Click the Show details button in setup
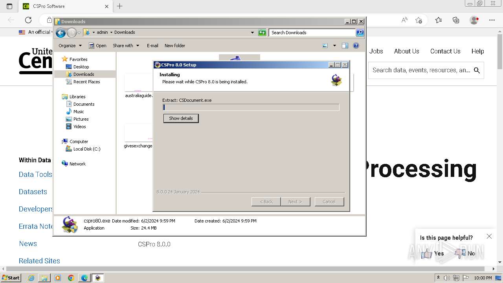Screen dimensions: 503x283 [181, 118]
